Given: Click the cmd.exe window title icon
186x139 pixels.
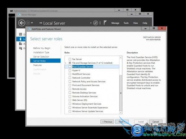Looking at the screenshot, I should (x=11, y=11).
